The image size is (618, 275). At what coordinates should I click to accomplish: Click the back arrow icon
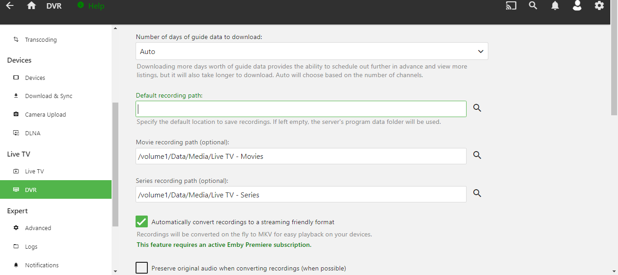10,6
